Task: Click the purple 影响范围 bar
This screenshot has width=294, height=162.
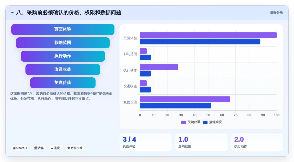Action: (x=143, y=51)
